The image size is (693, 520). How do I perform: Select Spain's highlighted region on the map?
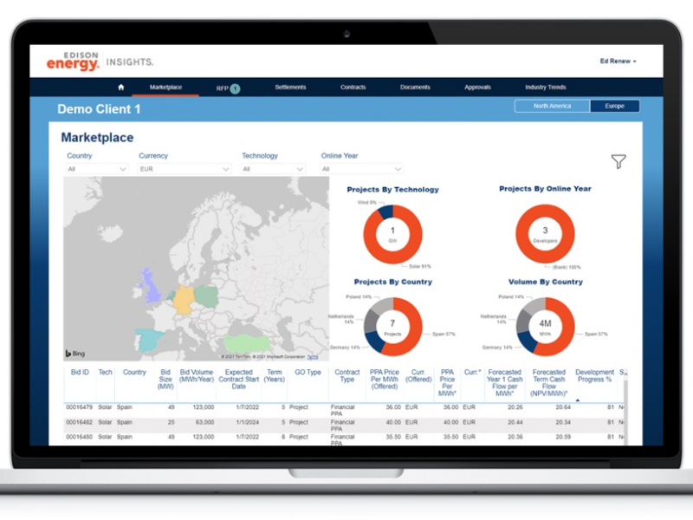point(148,338)
